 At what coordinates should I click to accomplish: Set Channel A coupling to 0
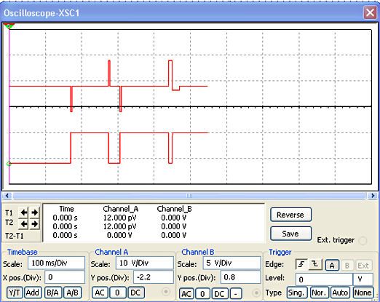pyautogui.click(x=117, y=293)
